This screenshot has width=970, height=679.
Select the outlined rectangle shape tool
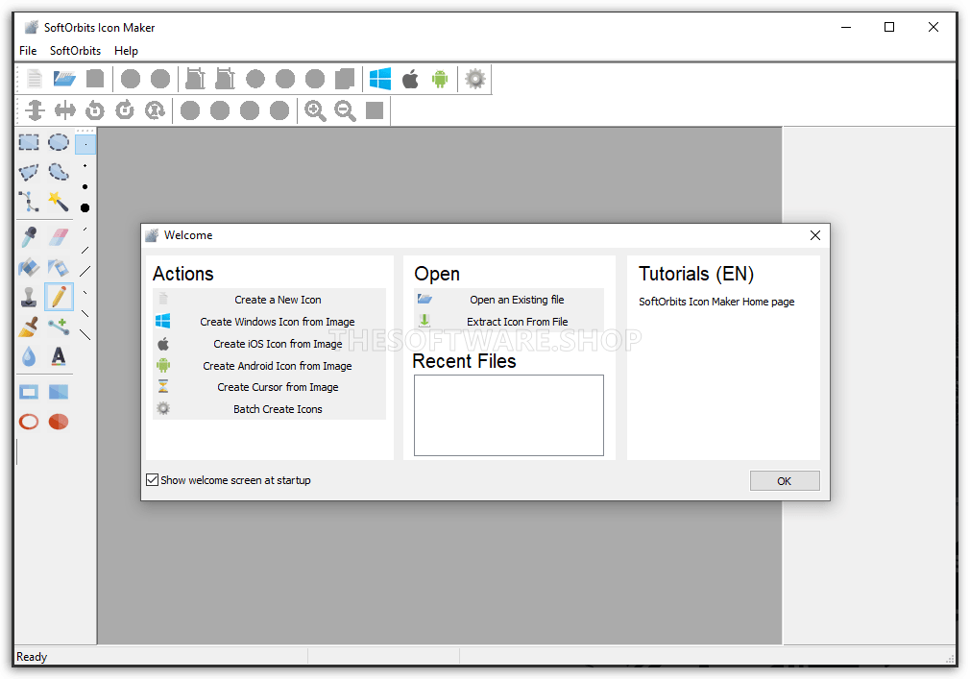coord(29,392)
